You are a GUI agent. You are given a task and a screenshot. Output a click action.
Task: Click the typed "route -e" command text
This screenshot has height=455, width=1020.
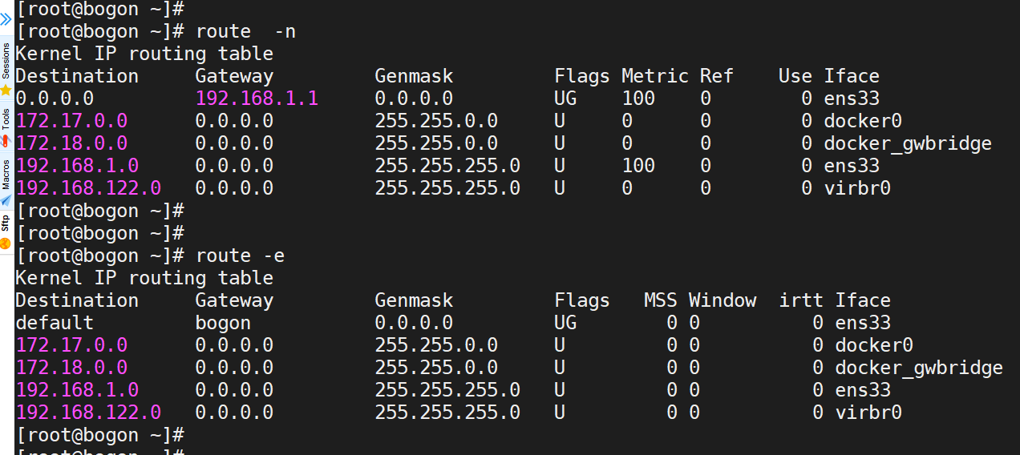pos(240,256)
